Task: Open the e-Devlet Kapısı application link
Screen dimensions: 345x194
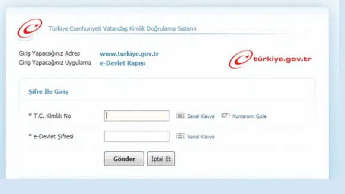Action: [x=122, y=63]
